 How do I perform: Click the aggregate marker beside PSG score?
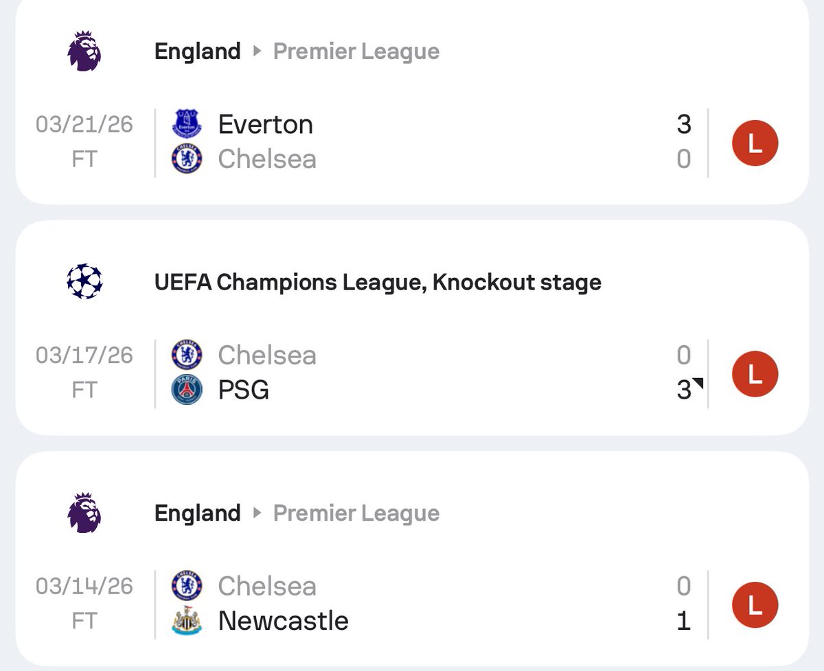pyautogui.click(x=698, y=384)
